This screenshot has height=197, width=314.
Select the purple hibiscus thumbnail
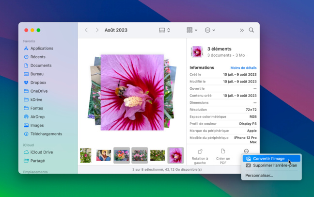pyautogui.click(x=175, y=155)
